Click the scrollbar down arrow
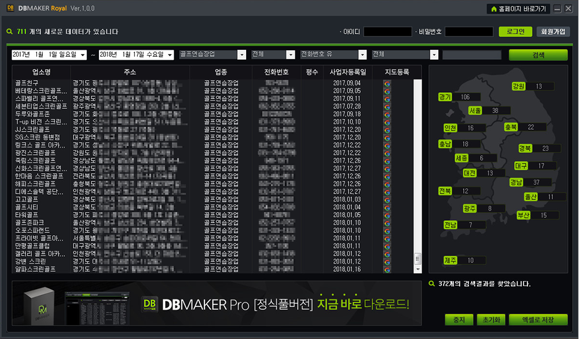 (x=417, y=269)
